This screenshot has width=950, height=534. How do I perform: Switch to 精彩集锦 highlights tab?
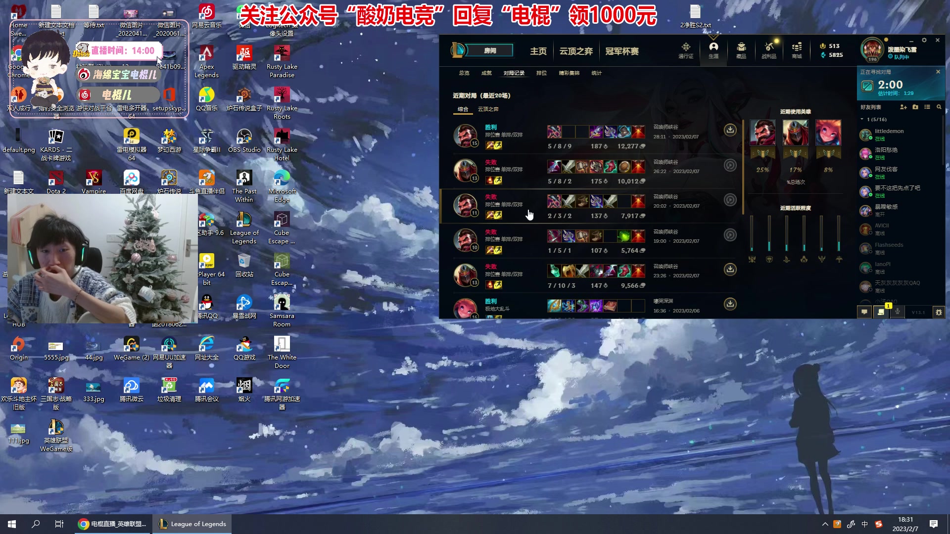(x=569, y=73)
